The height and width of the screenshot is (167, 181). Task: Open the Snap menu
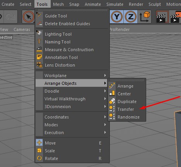click(74, 4)
